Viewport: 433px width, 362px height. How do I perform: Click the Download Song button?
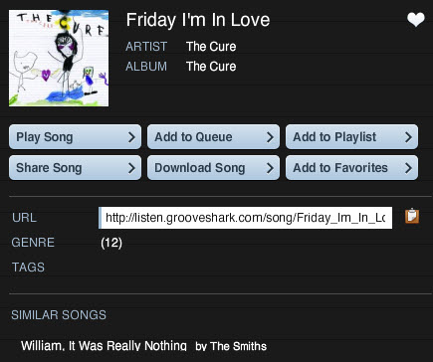tap(213, 168)
